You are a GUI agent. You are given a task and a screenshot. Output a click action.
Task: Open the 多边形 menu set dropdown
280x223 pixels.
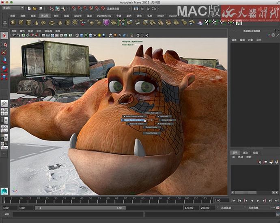(x=13, y=8)
